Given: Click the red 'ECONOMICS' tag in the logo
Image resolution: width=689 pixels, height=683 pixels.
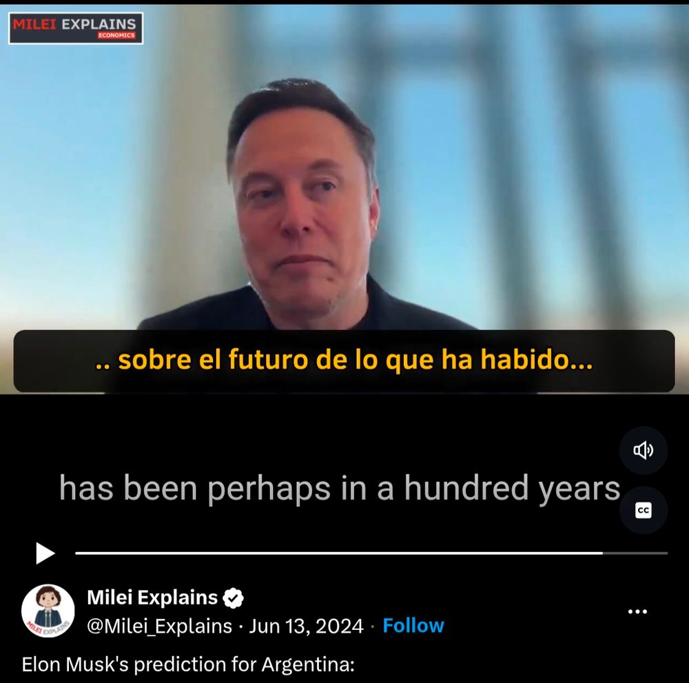Looking at the screenshot, I should click(116, 36).
